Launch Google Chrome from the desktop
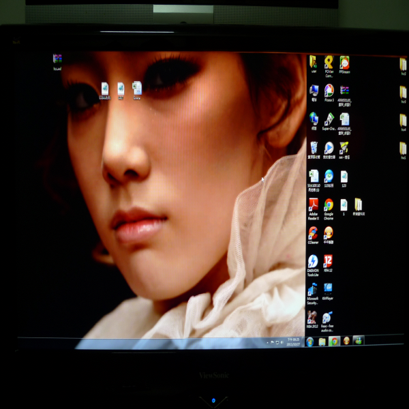Screen dimensions: 409x409 pos(329,209)
